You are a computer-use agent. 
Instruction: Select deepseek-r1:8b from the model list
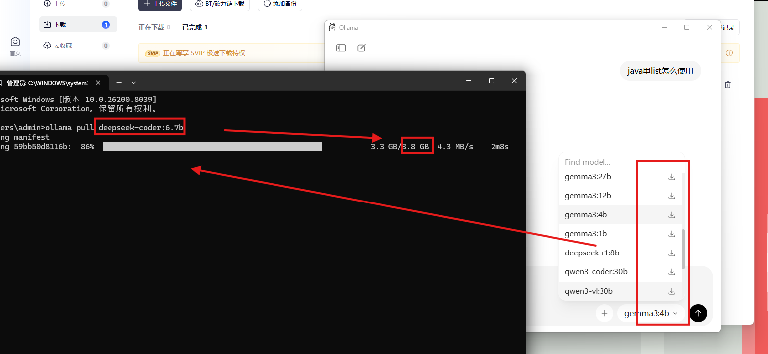tap(592, 253)
